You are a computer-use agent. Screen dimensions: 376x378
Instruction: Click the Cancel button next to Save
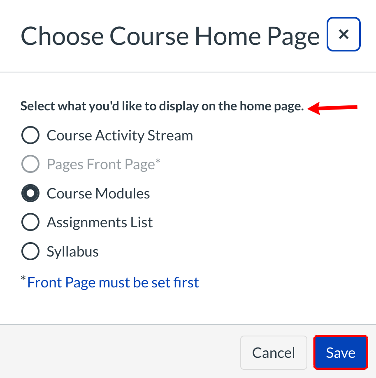click(x=274, y=352)
